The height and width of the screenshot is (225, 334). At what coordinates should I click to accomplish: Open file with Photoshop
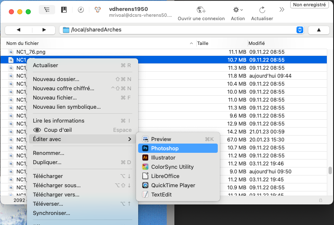[165, 148]
